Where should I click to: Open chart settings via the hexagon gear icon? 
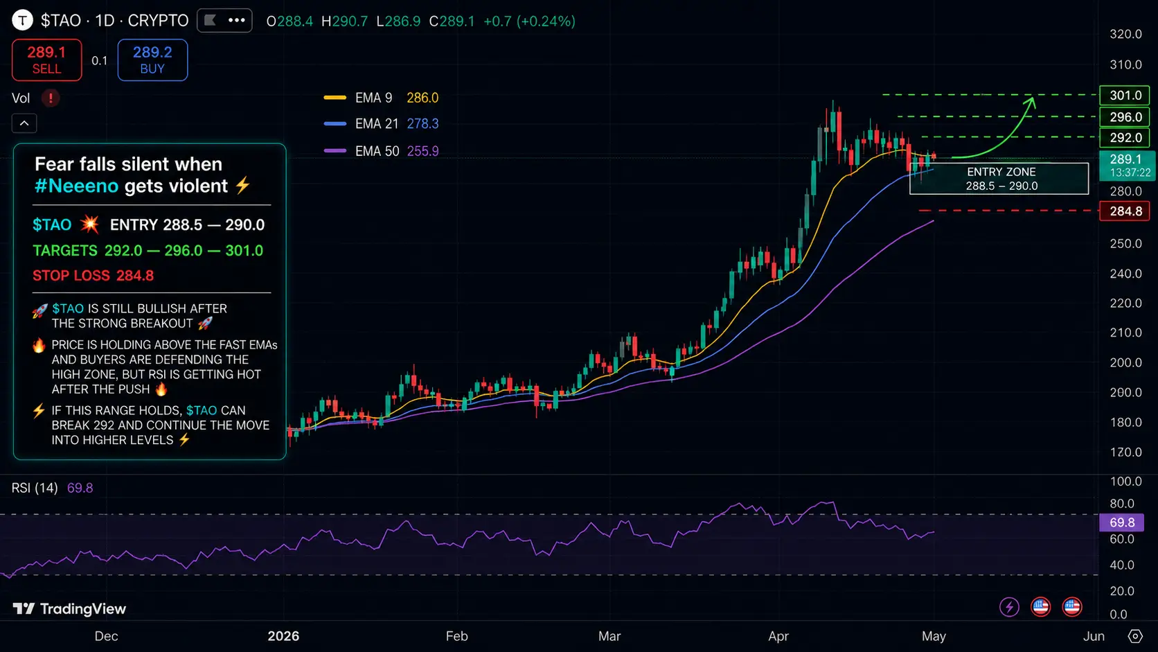[1134, 636]
